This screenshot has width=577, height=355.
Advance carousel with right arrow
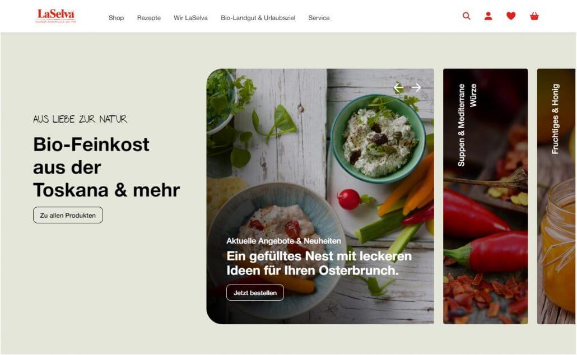click(x=416, y=87)
